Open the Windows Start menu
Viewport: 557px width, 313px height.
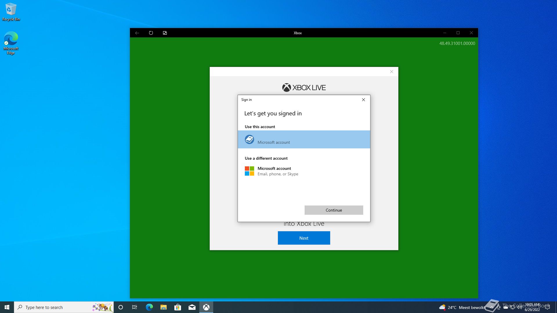tap(7, 307)
